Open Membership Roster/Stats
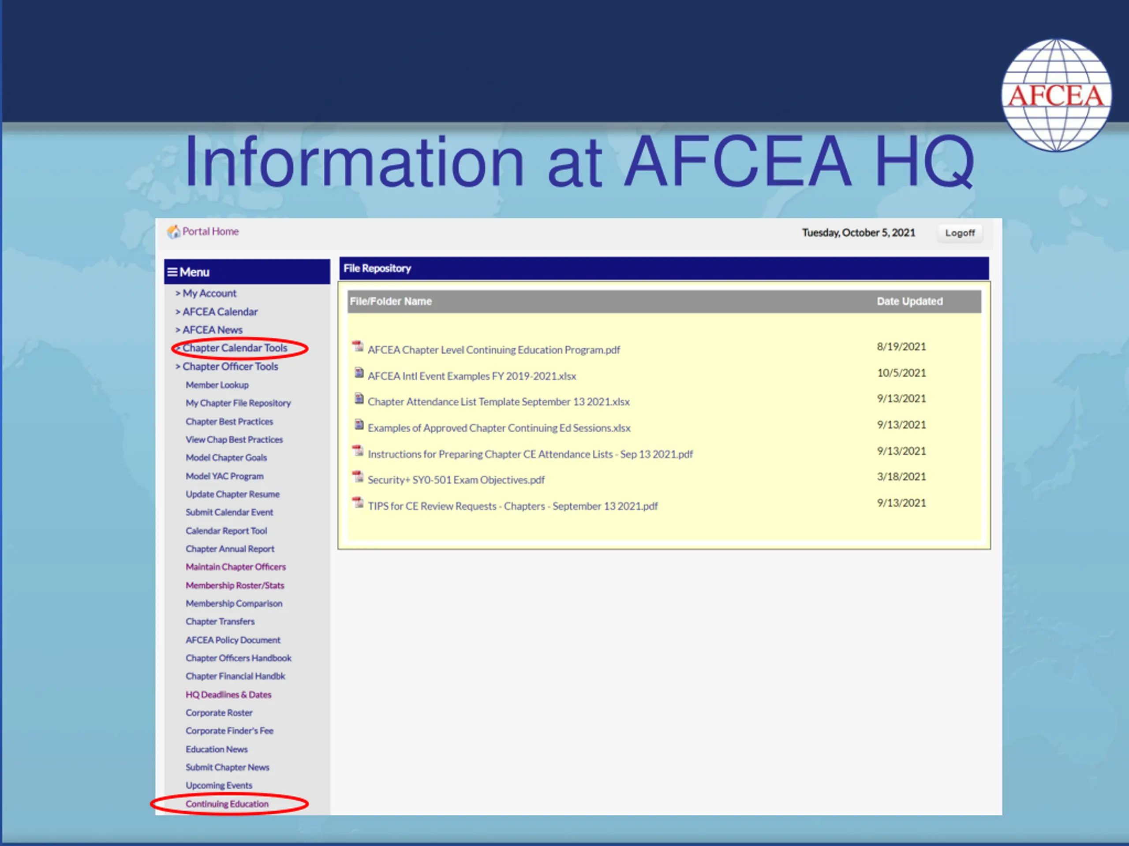The height and width of the screenshot is (846, 1129). tap(235, 586)
